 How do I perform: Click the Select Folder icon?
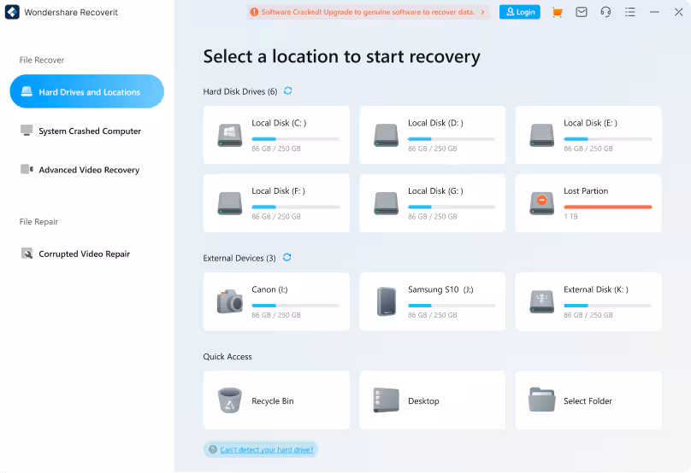point(541,400)
